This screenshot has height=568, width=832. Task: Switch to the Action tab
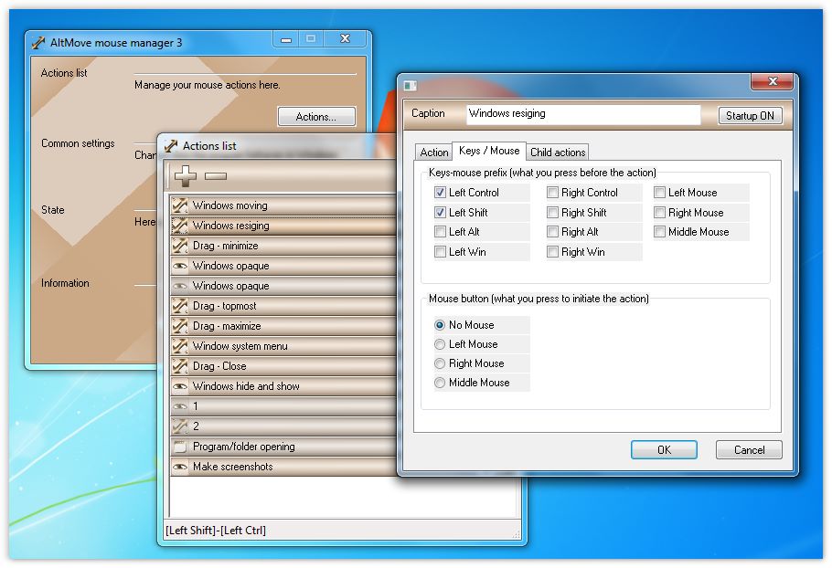[x=434, y=153]
